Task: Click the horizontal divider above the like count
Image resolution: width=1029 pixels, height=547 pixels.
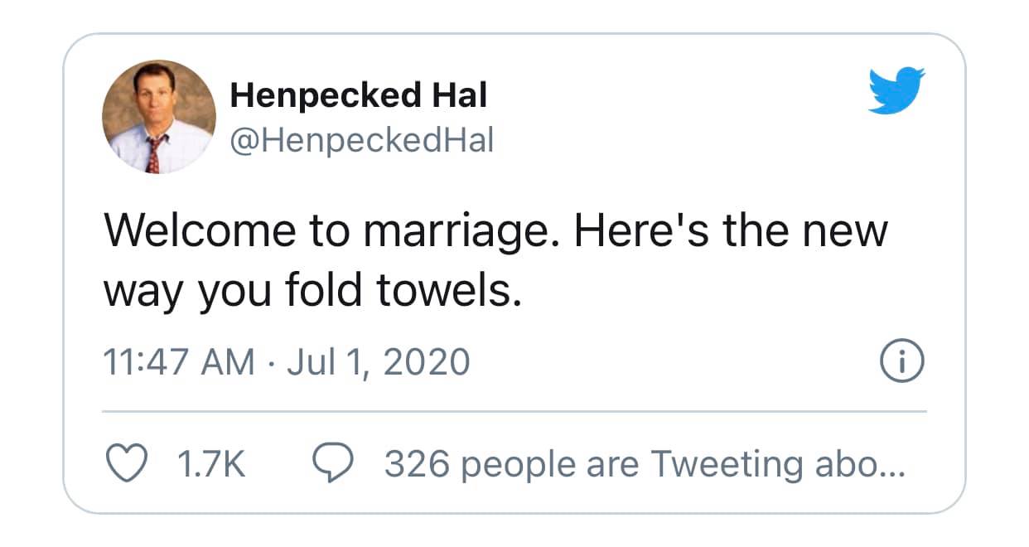Action: tap(514, 411)
